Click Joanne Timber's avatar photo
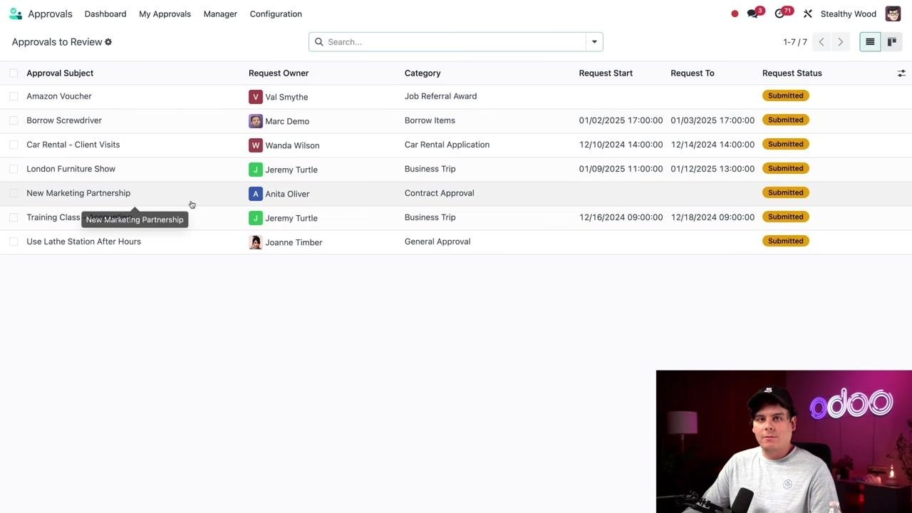The height and width of the screenshot is (513, 912). pyautogui.click(x=255, y=242)
